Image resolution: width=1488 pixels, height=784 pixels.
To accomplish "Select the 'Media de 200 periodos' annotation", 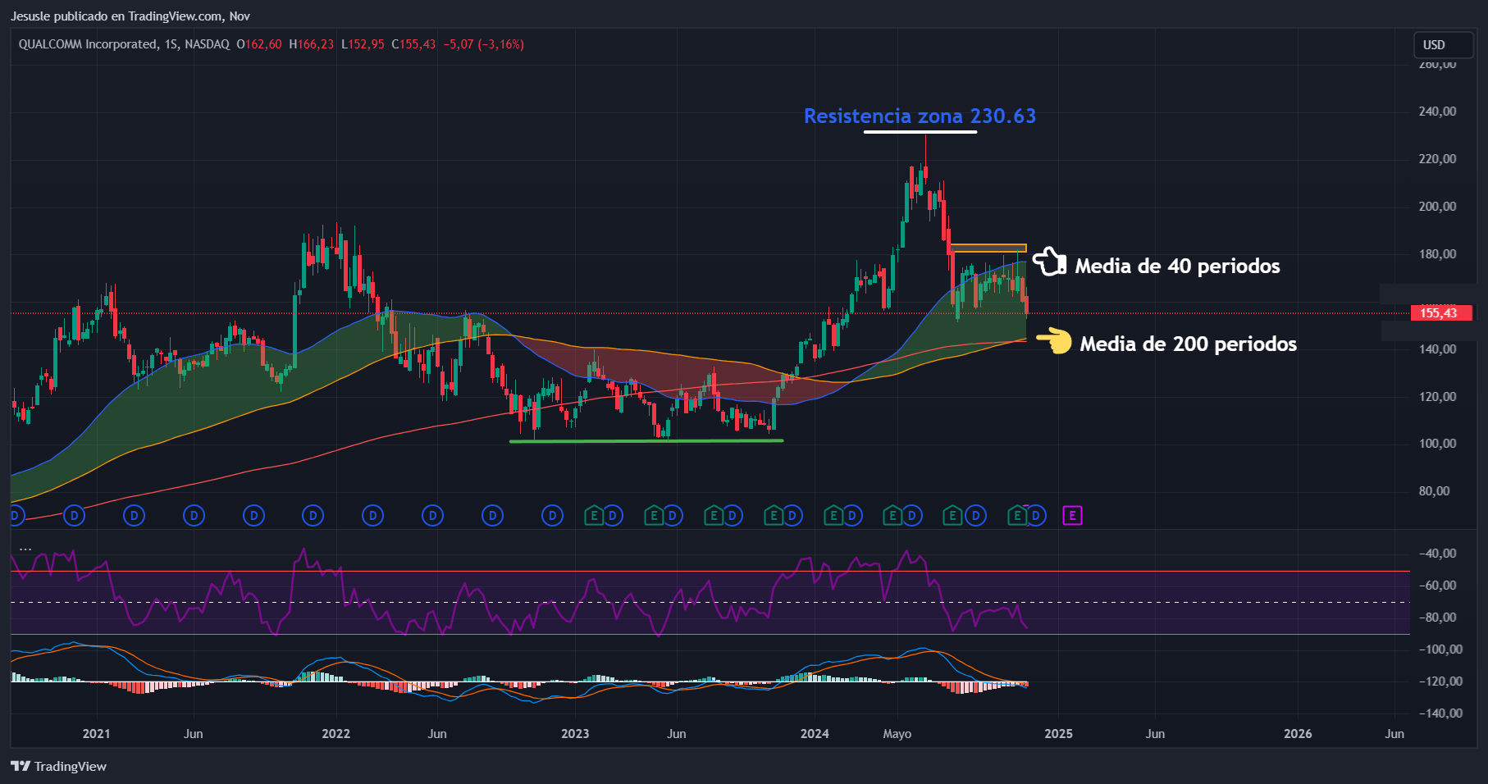I will click(x=1188, y=344).
